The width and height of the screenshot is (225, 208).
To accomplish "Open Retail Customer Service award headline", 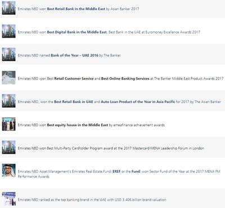I will tap(74, 78).
